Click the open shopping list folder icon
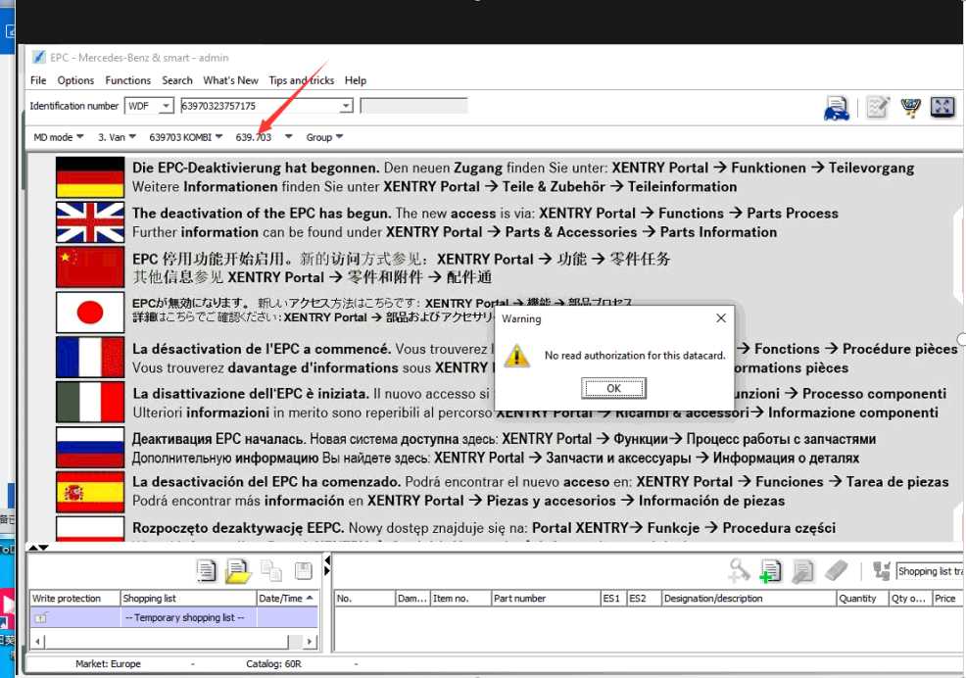 click(238, 570)
